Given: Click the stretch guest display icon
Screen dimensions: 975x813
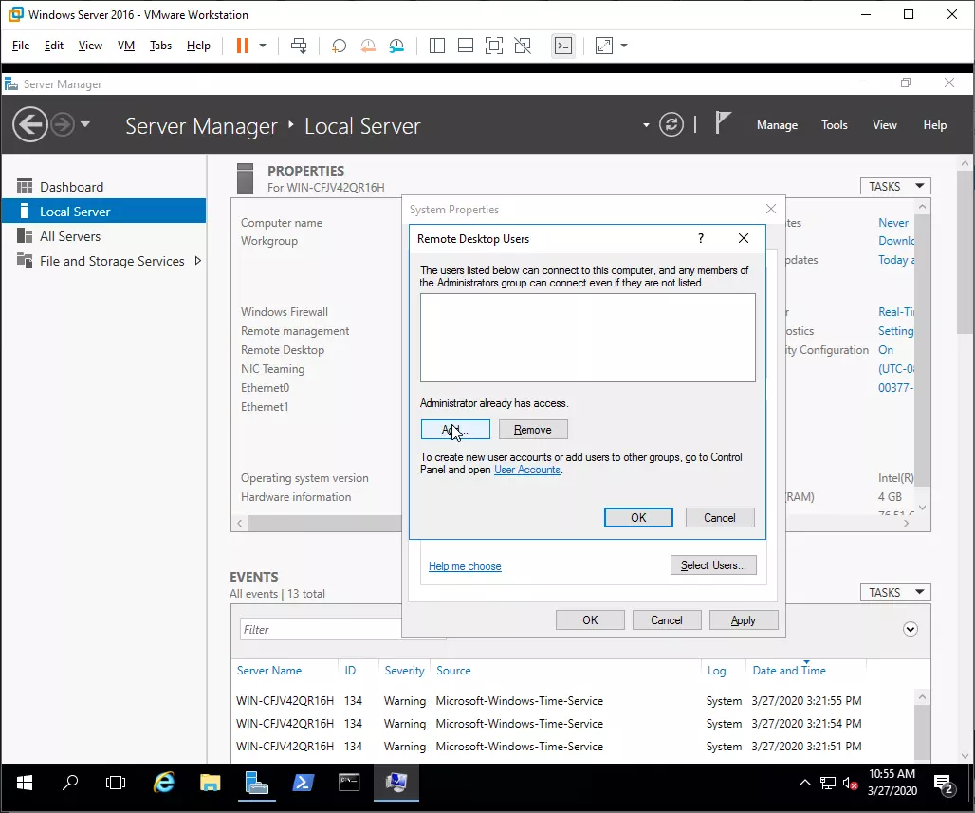Looking at the screenshot, I should point(604,46).
